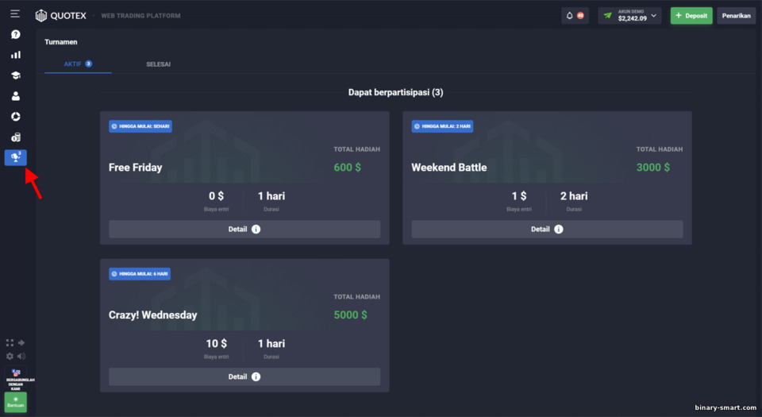Click the Hingga Mulai: Sehari badge
762x417 pixels.
point(140,126)
